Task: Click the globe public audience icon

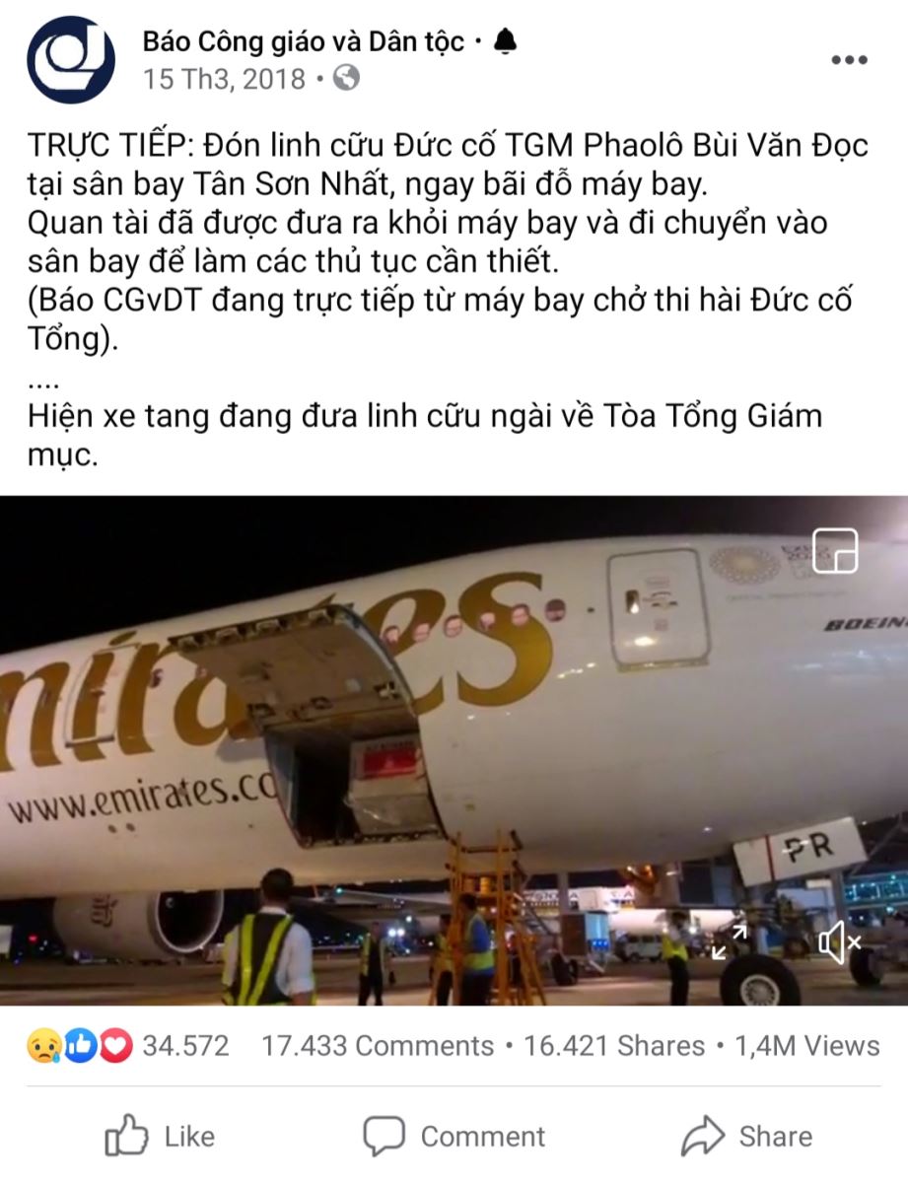Action: click(x=347, y=79)
